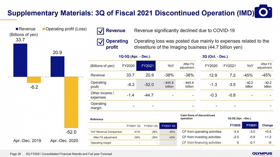Click the Page 26 footer label

tap(15, 154)
